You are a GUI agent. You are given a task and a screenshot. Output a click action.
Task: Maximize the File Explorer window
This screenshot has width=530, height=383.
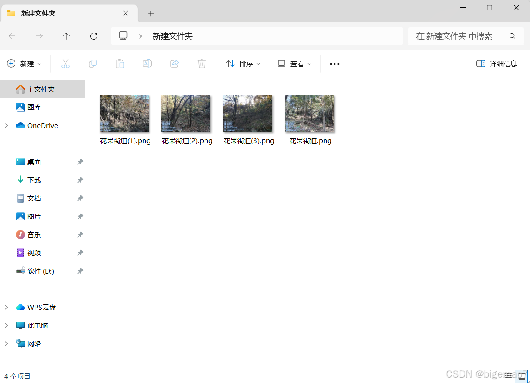490,7
